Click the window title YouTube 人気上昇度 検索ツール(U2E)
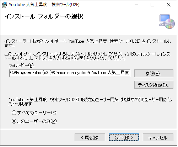 click(44, 5)
